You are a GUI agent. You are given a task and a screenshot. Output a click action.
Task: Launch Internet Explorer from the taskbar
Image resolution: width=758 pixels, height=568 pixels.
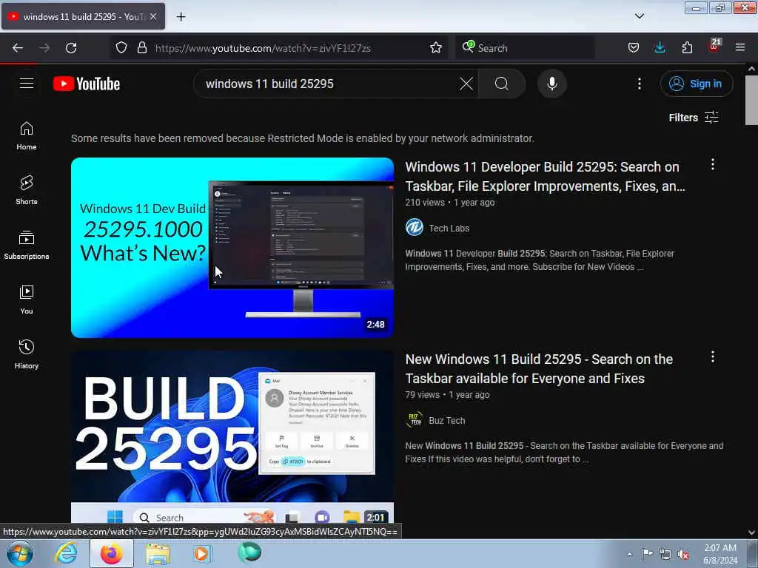[x=66, y=553]
